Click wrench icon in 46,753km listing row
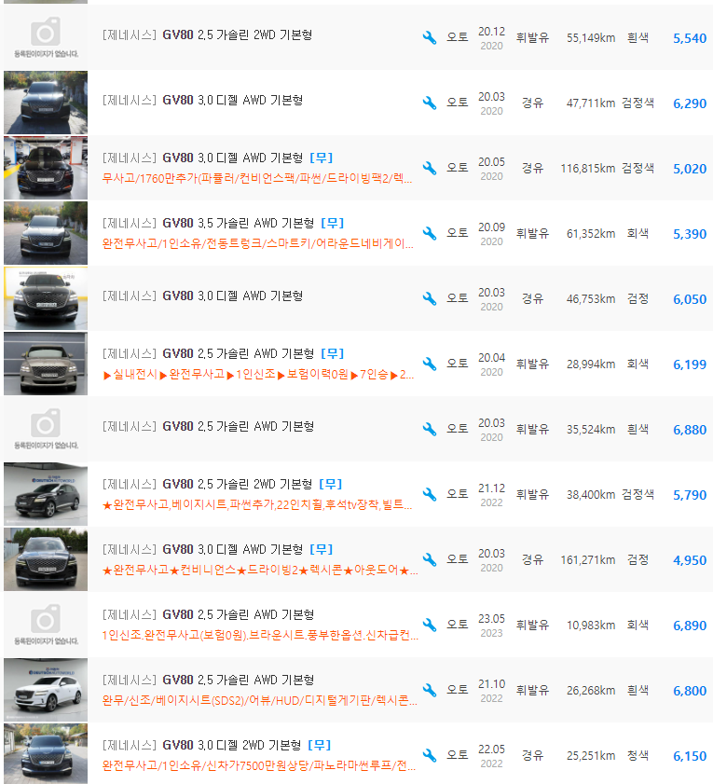This screenshot has height=784, width=713. pos(430,298)
